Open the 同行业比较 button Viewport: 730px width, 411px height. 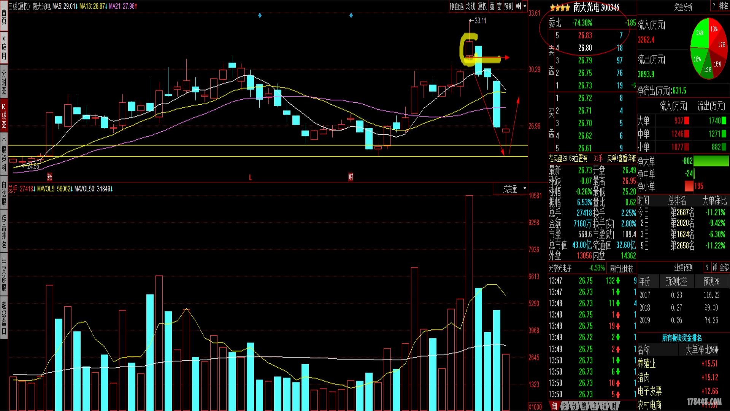coord(621,269)
